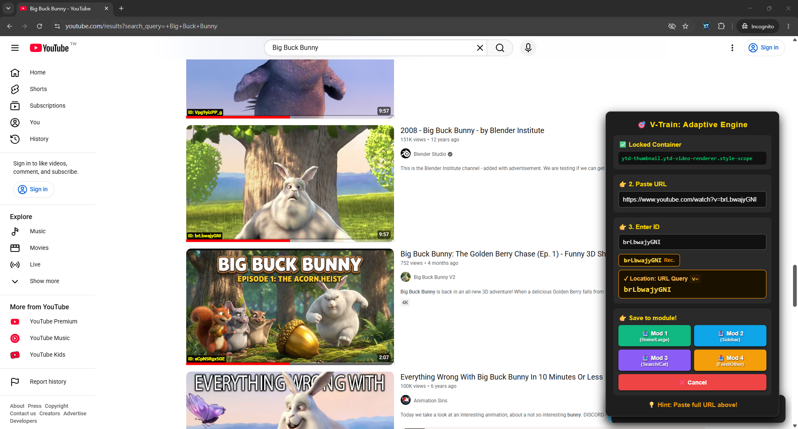Click the V-Train extension toolbar icon

click(706, 26)
